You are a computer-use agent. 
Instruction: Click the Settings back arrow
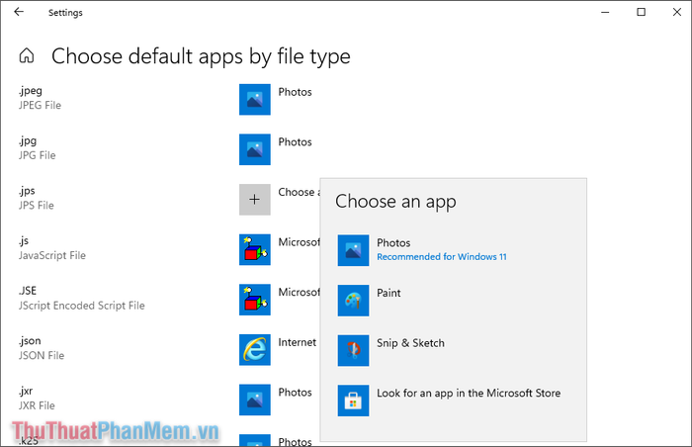tap(19, 12)
